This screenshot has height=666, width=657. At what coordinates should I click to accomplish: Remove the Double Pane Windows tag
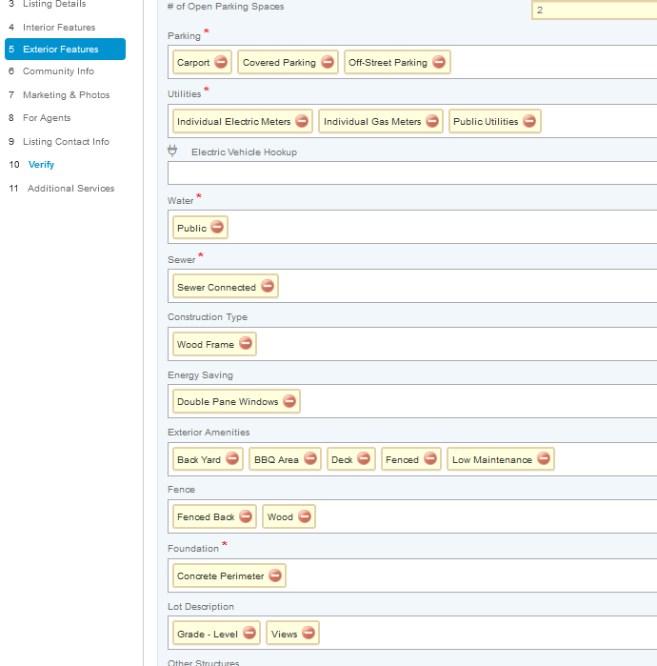click(x=289, y=401)
